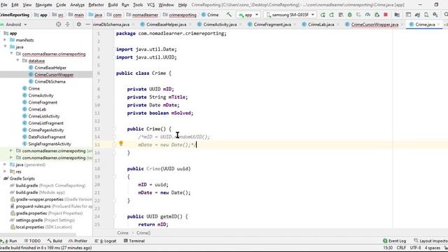Open the Terminal tool window

tap(134, 241)
